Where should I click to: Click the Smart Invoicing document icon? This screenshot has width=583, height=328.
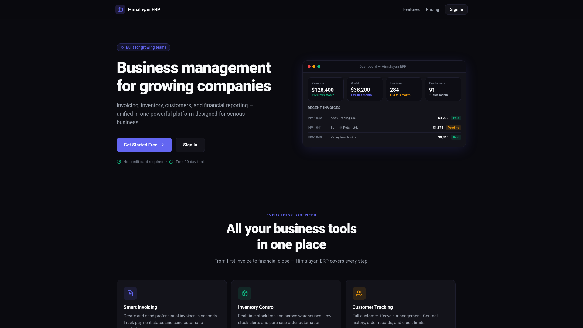(130, 293)
